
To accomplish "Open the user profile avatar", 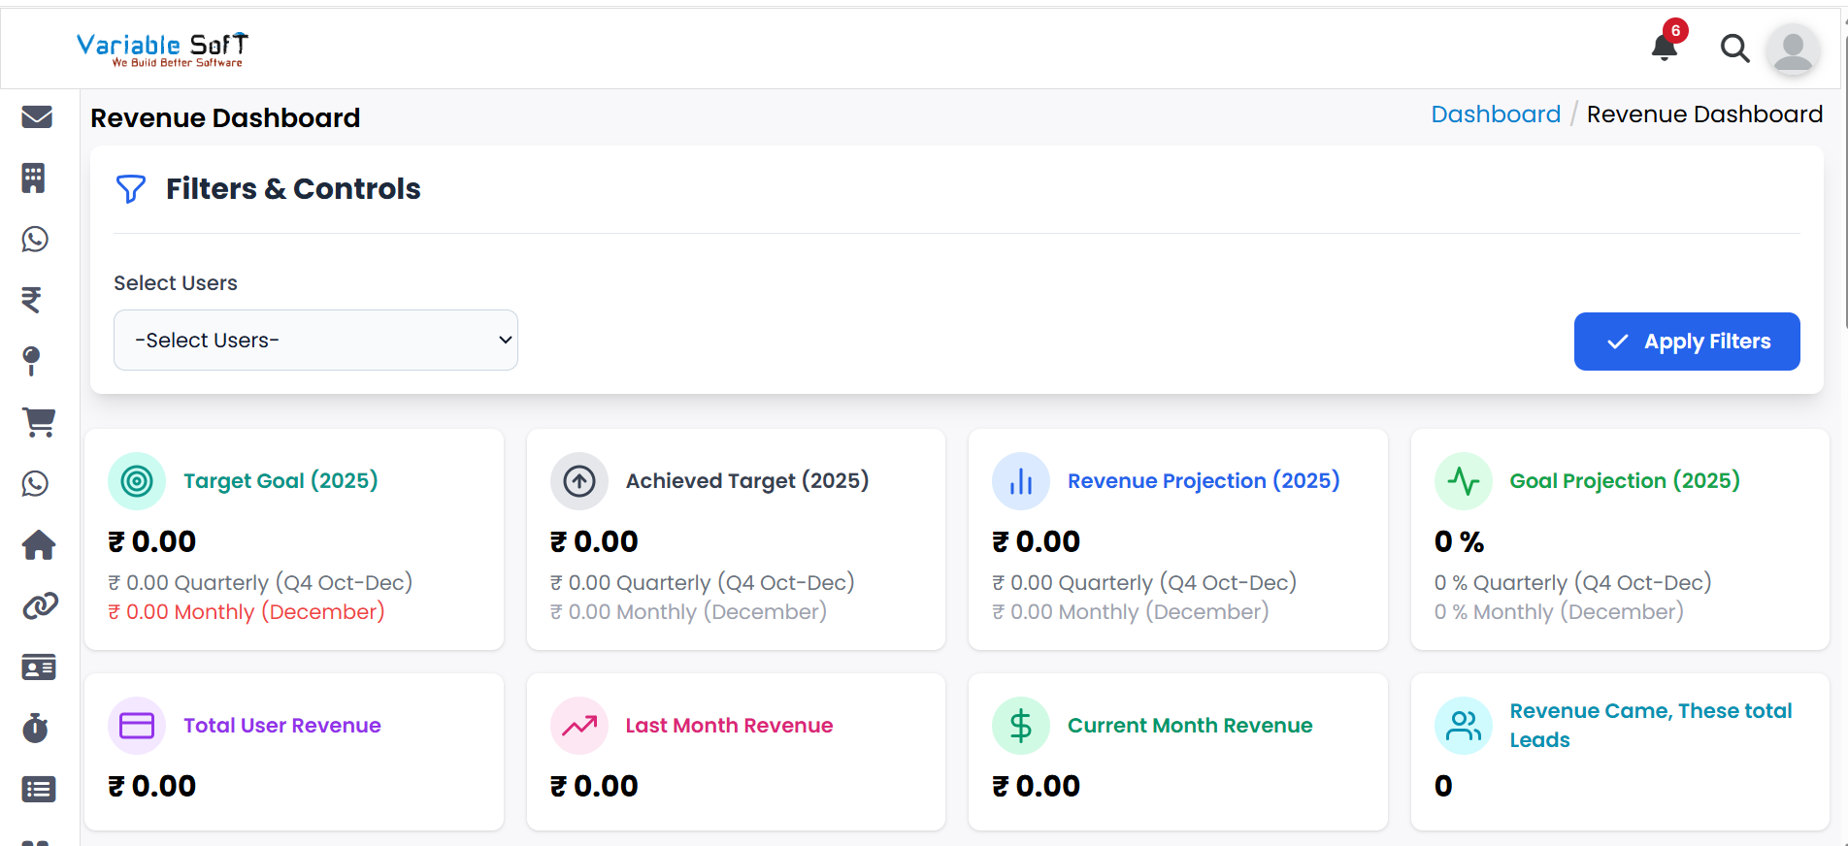I will (x=1792, y=49).
